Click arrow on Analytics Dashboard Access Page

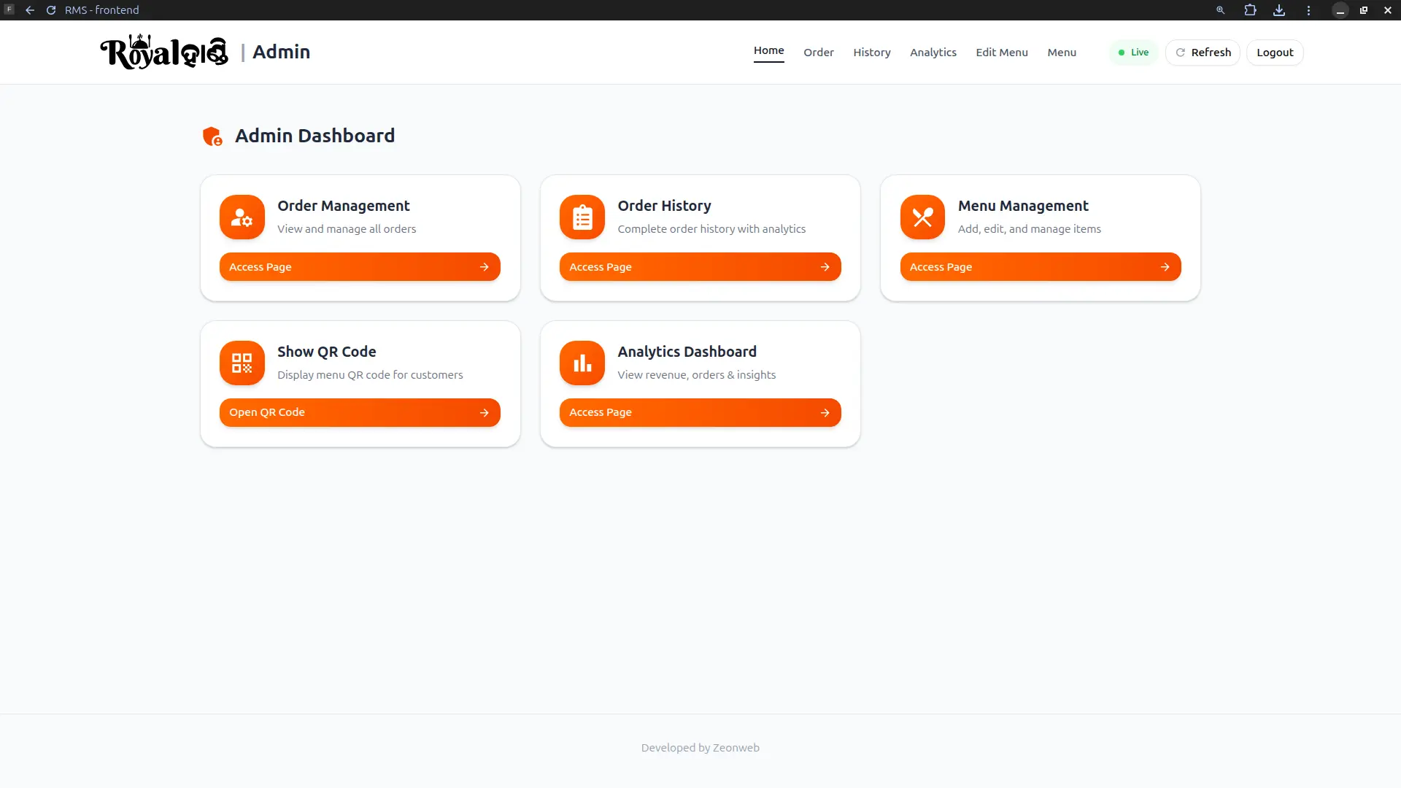[x=825, y=413]
